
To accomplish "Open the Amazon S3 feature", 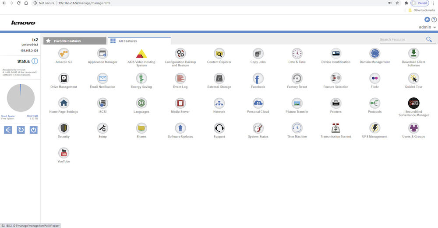I will point(64,54).
